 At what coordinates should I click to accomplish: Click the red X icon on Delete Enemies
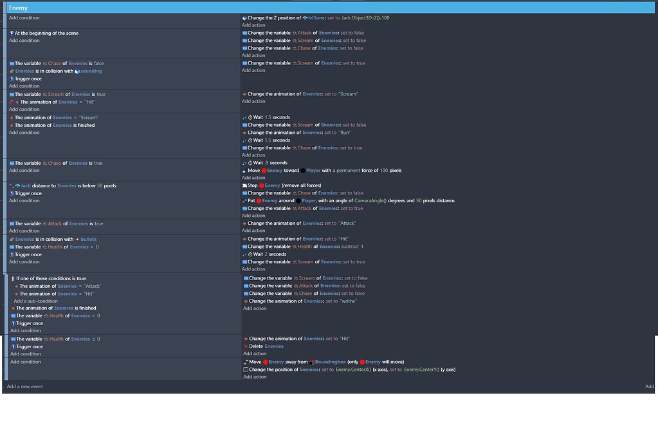click(245, 346)
